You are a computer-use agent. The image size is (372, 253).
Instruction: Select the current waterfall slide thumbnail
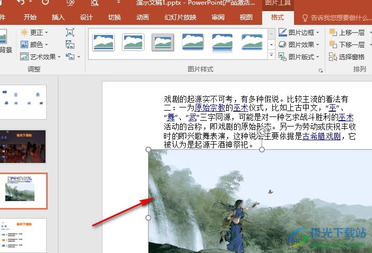tap(23, 191)
